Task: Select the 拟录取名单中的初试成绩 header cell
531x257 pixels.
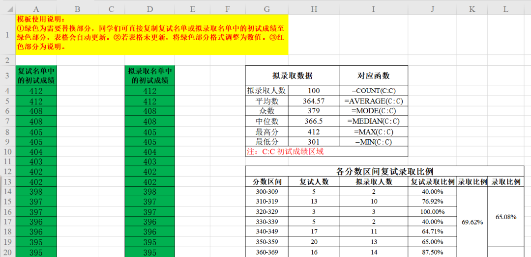Action: point(149,76)
